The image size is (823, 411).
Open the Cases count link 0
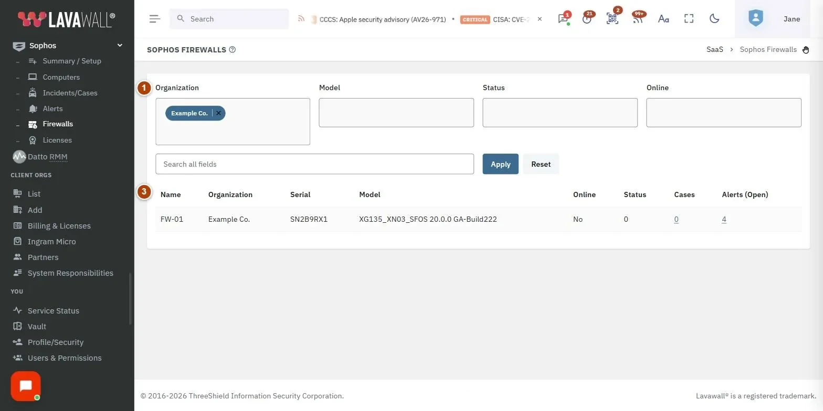pyautogui.click(x=676, y=219)
